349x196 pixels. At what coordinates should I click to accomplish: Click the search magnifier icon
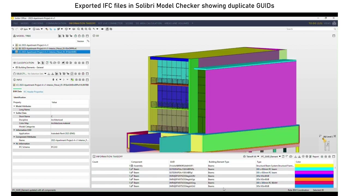click(x=335, y=29)
